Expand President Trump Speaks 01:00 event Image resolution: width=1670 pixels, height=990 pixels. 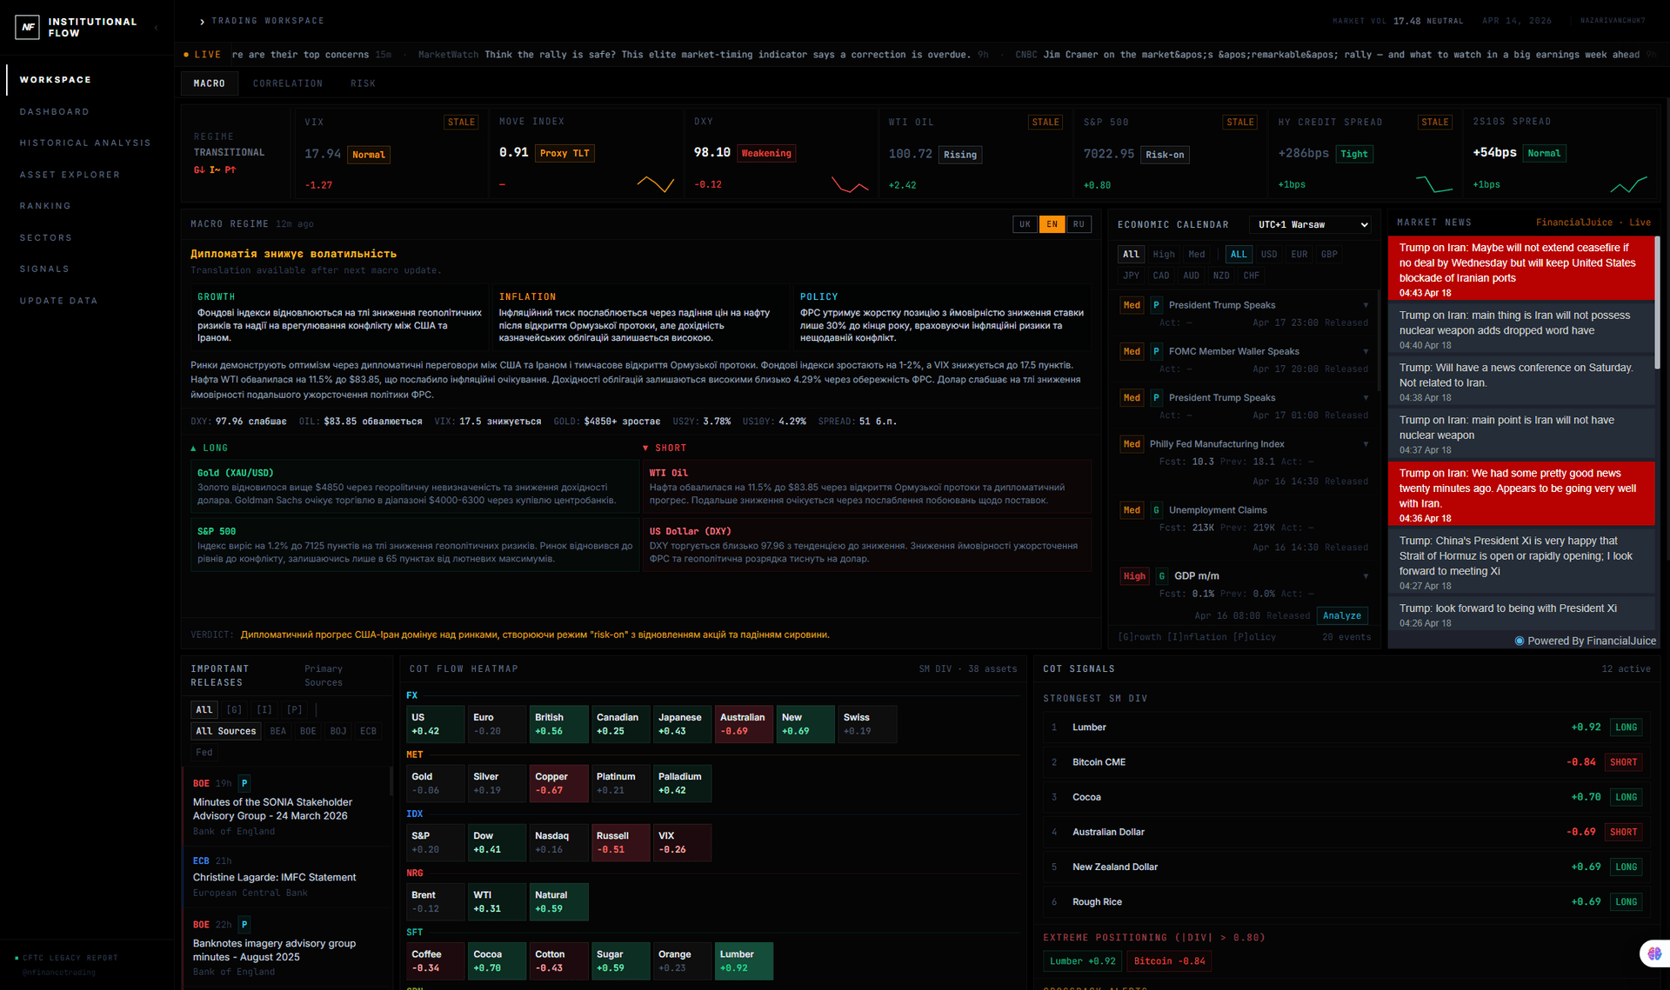point(1366,398)
